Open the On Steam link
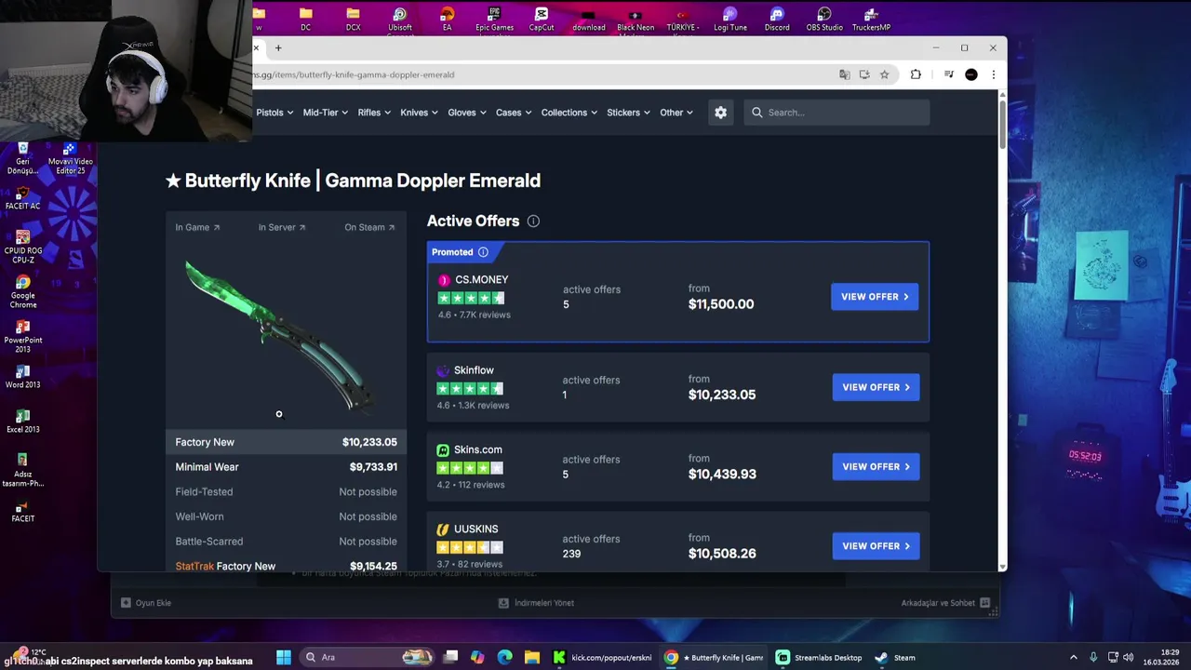Image resolution: width=1191 pixels, height=670 pixels. (369, 227)
